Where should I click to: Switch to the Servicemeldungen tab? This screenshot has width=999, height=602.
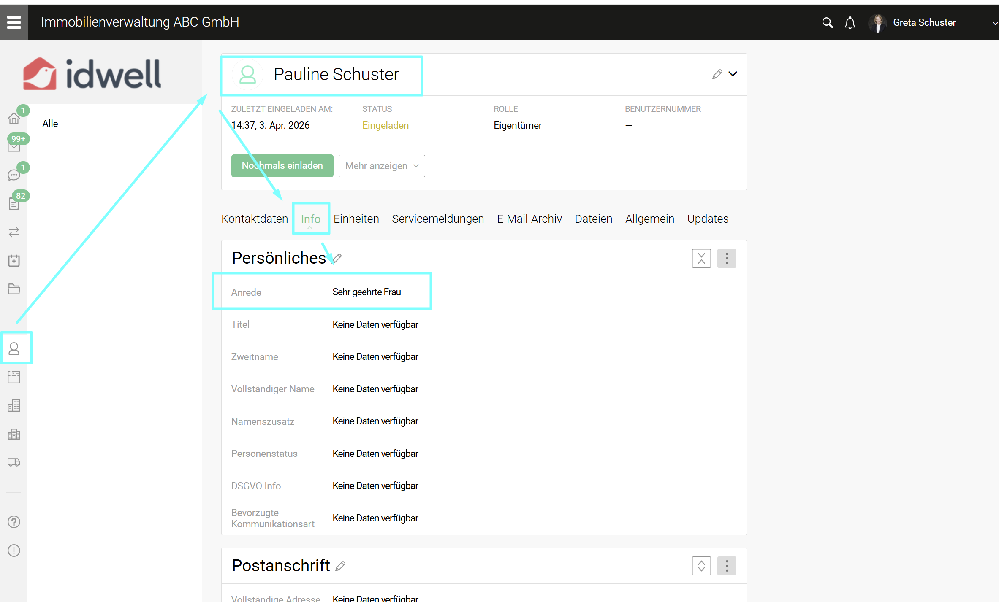click(x=437, y=219)
